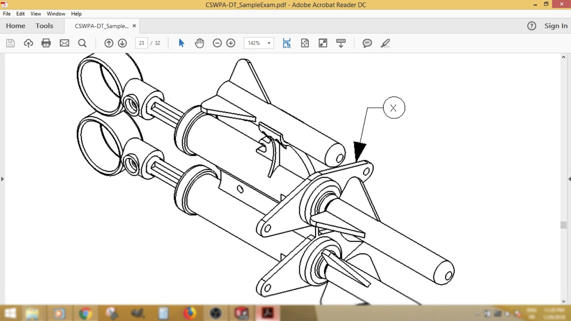Switch to the Tools tab

click(44, 26)
